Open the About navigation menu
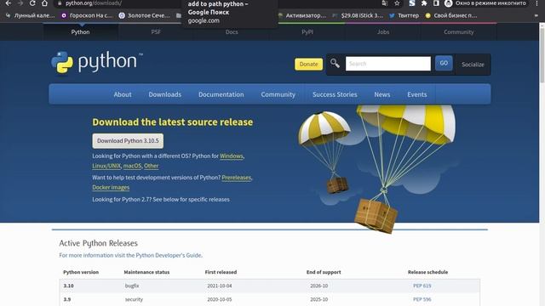Viewport: 545px width, 306px height. (x=123, y=94)
